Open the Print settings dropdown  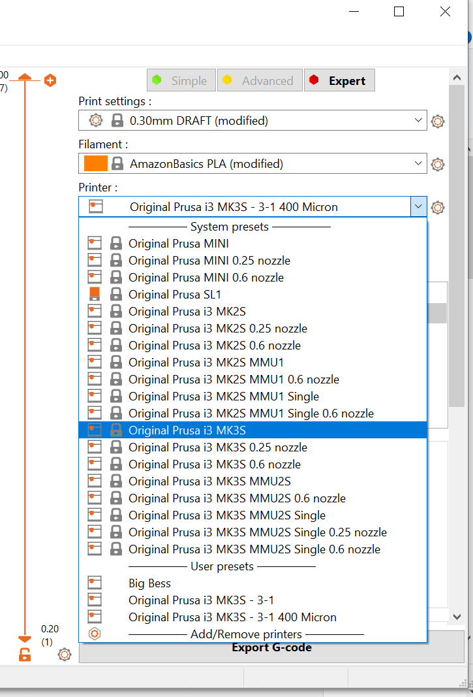pyautogui.click(x=418, y=121)
